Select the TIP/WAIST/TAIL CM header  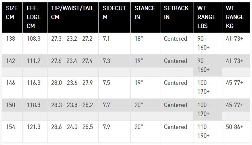coord(72,12)
